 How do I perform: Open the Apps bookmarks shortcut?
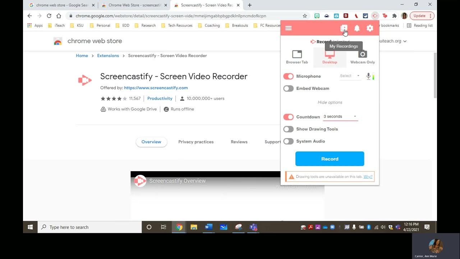coord(35,26)
